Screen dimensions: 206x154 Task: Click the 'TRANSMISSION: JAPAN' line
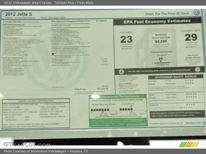[52, 117]
